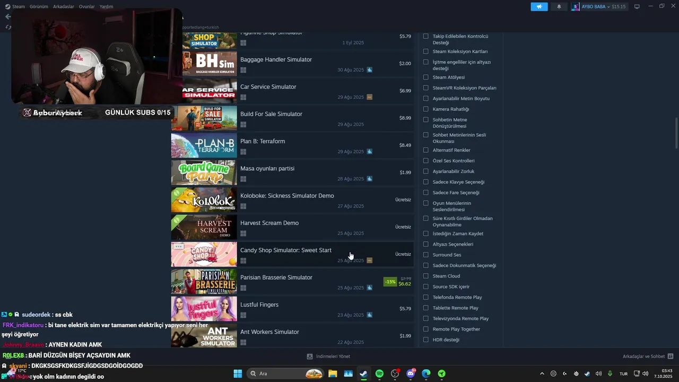Open the notifications bell
679x382 pixels.
(x=559, y=6)
